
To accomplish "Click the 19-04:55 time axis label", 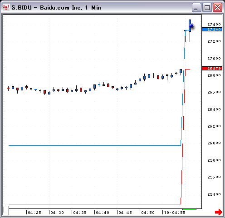I will click(x=175, y=213).
